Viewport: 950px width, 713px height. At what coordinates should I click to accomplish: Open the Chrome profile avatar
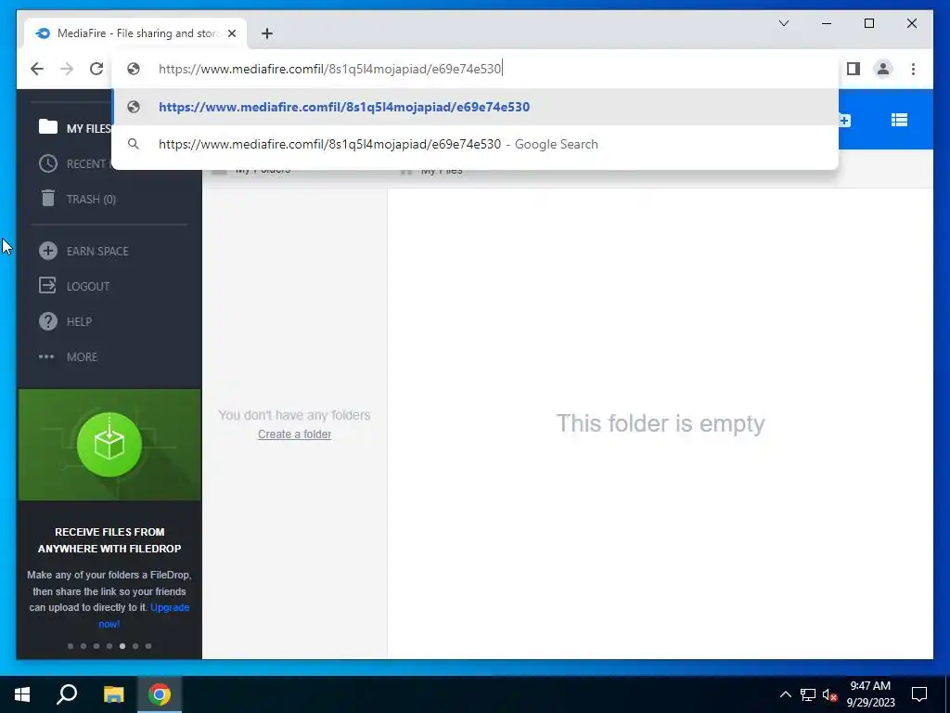pos(883,69)
